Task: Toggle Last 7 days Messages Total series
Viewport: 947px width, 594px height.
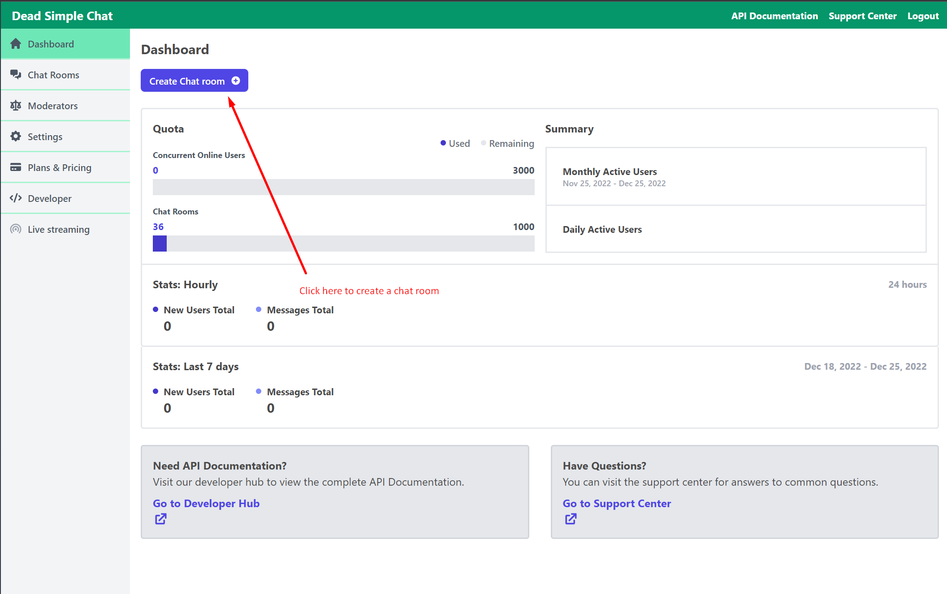Action: (295, 392)
